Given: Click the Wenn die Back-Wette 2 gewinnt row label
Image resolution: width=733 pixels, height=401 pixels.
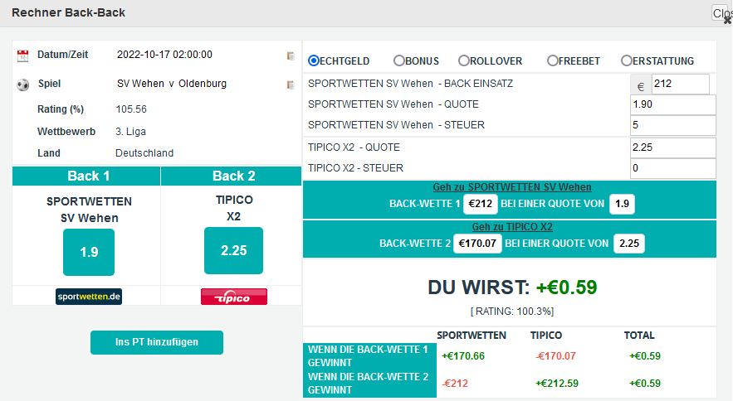Looking at the screenshot, I should coord(369,384).
